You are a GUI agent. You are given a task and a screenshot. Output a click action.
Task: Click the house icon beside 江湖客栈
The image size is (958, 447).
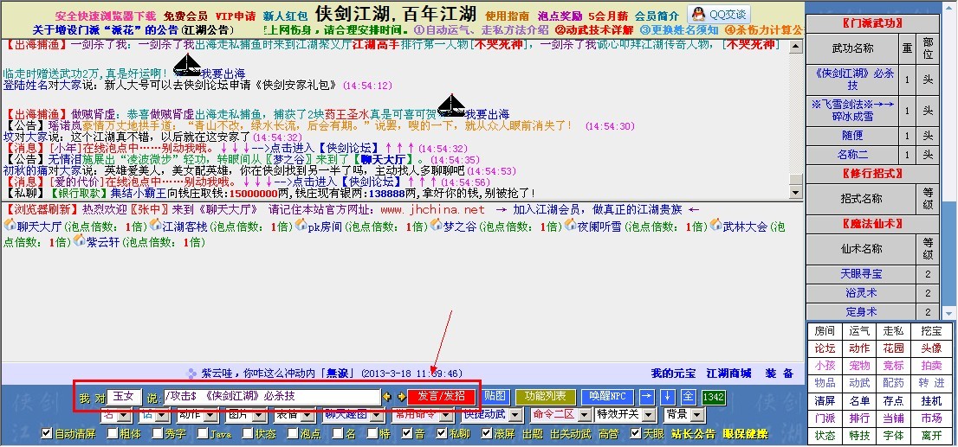[155, 225]
